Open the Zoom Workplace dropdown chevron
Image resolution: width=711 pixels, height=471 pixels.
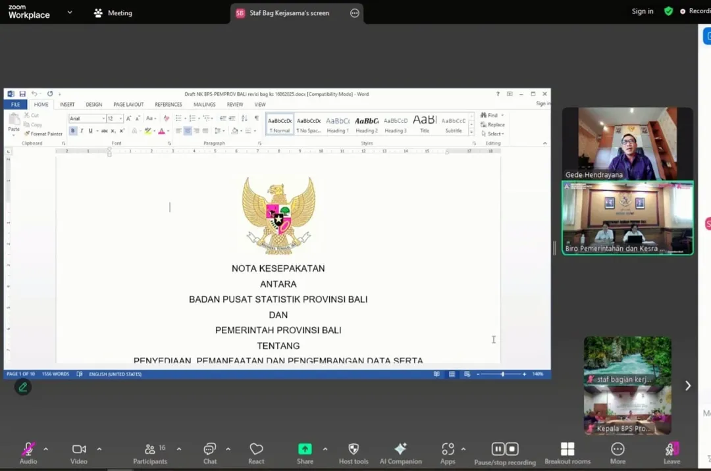(70, 12)
